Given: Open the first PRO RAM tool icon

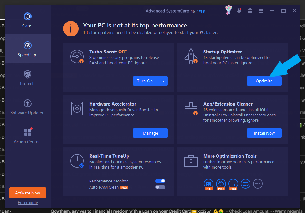Looking at the screenshot, I should tap(209, 184).
